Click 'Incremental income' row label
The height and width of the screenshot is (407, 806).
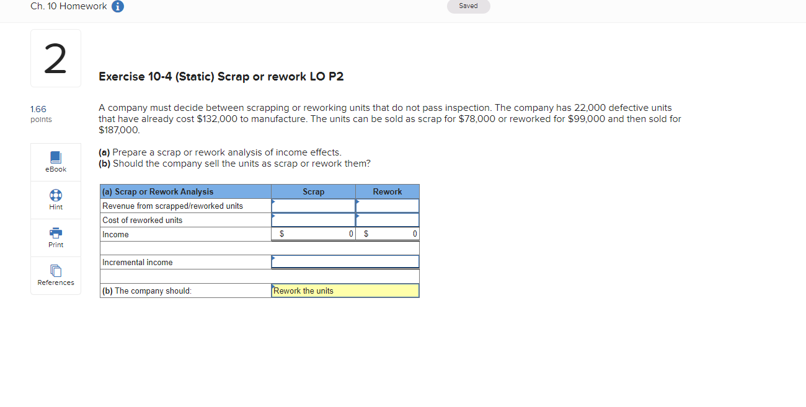(x=138, y=262)
